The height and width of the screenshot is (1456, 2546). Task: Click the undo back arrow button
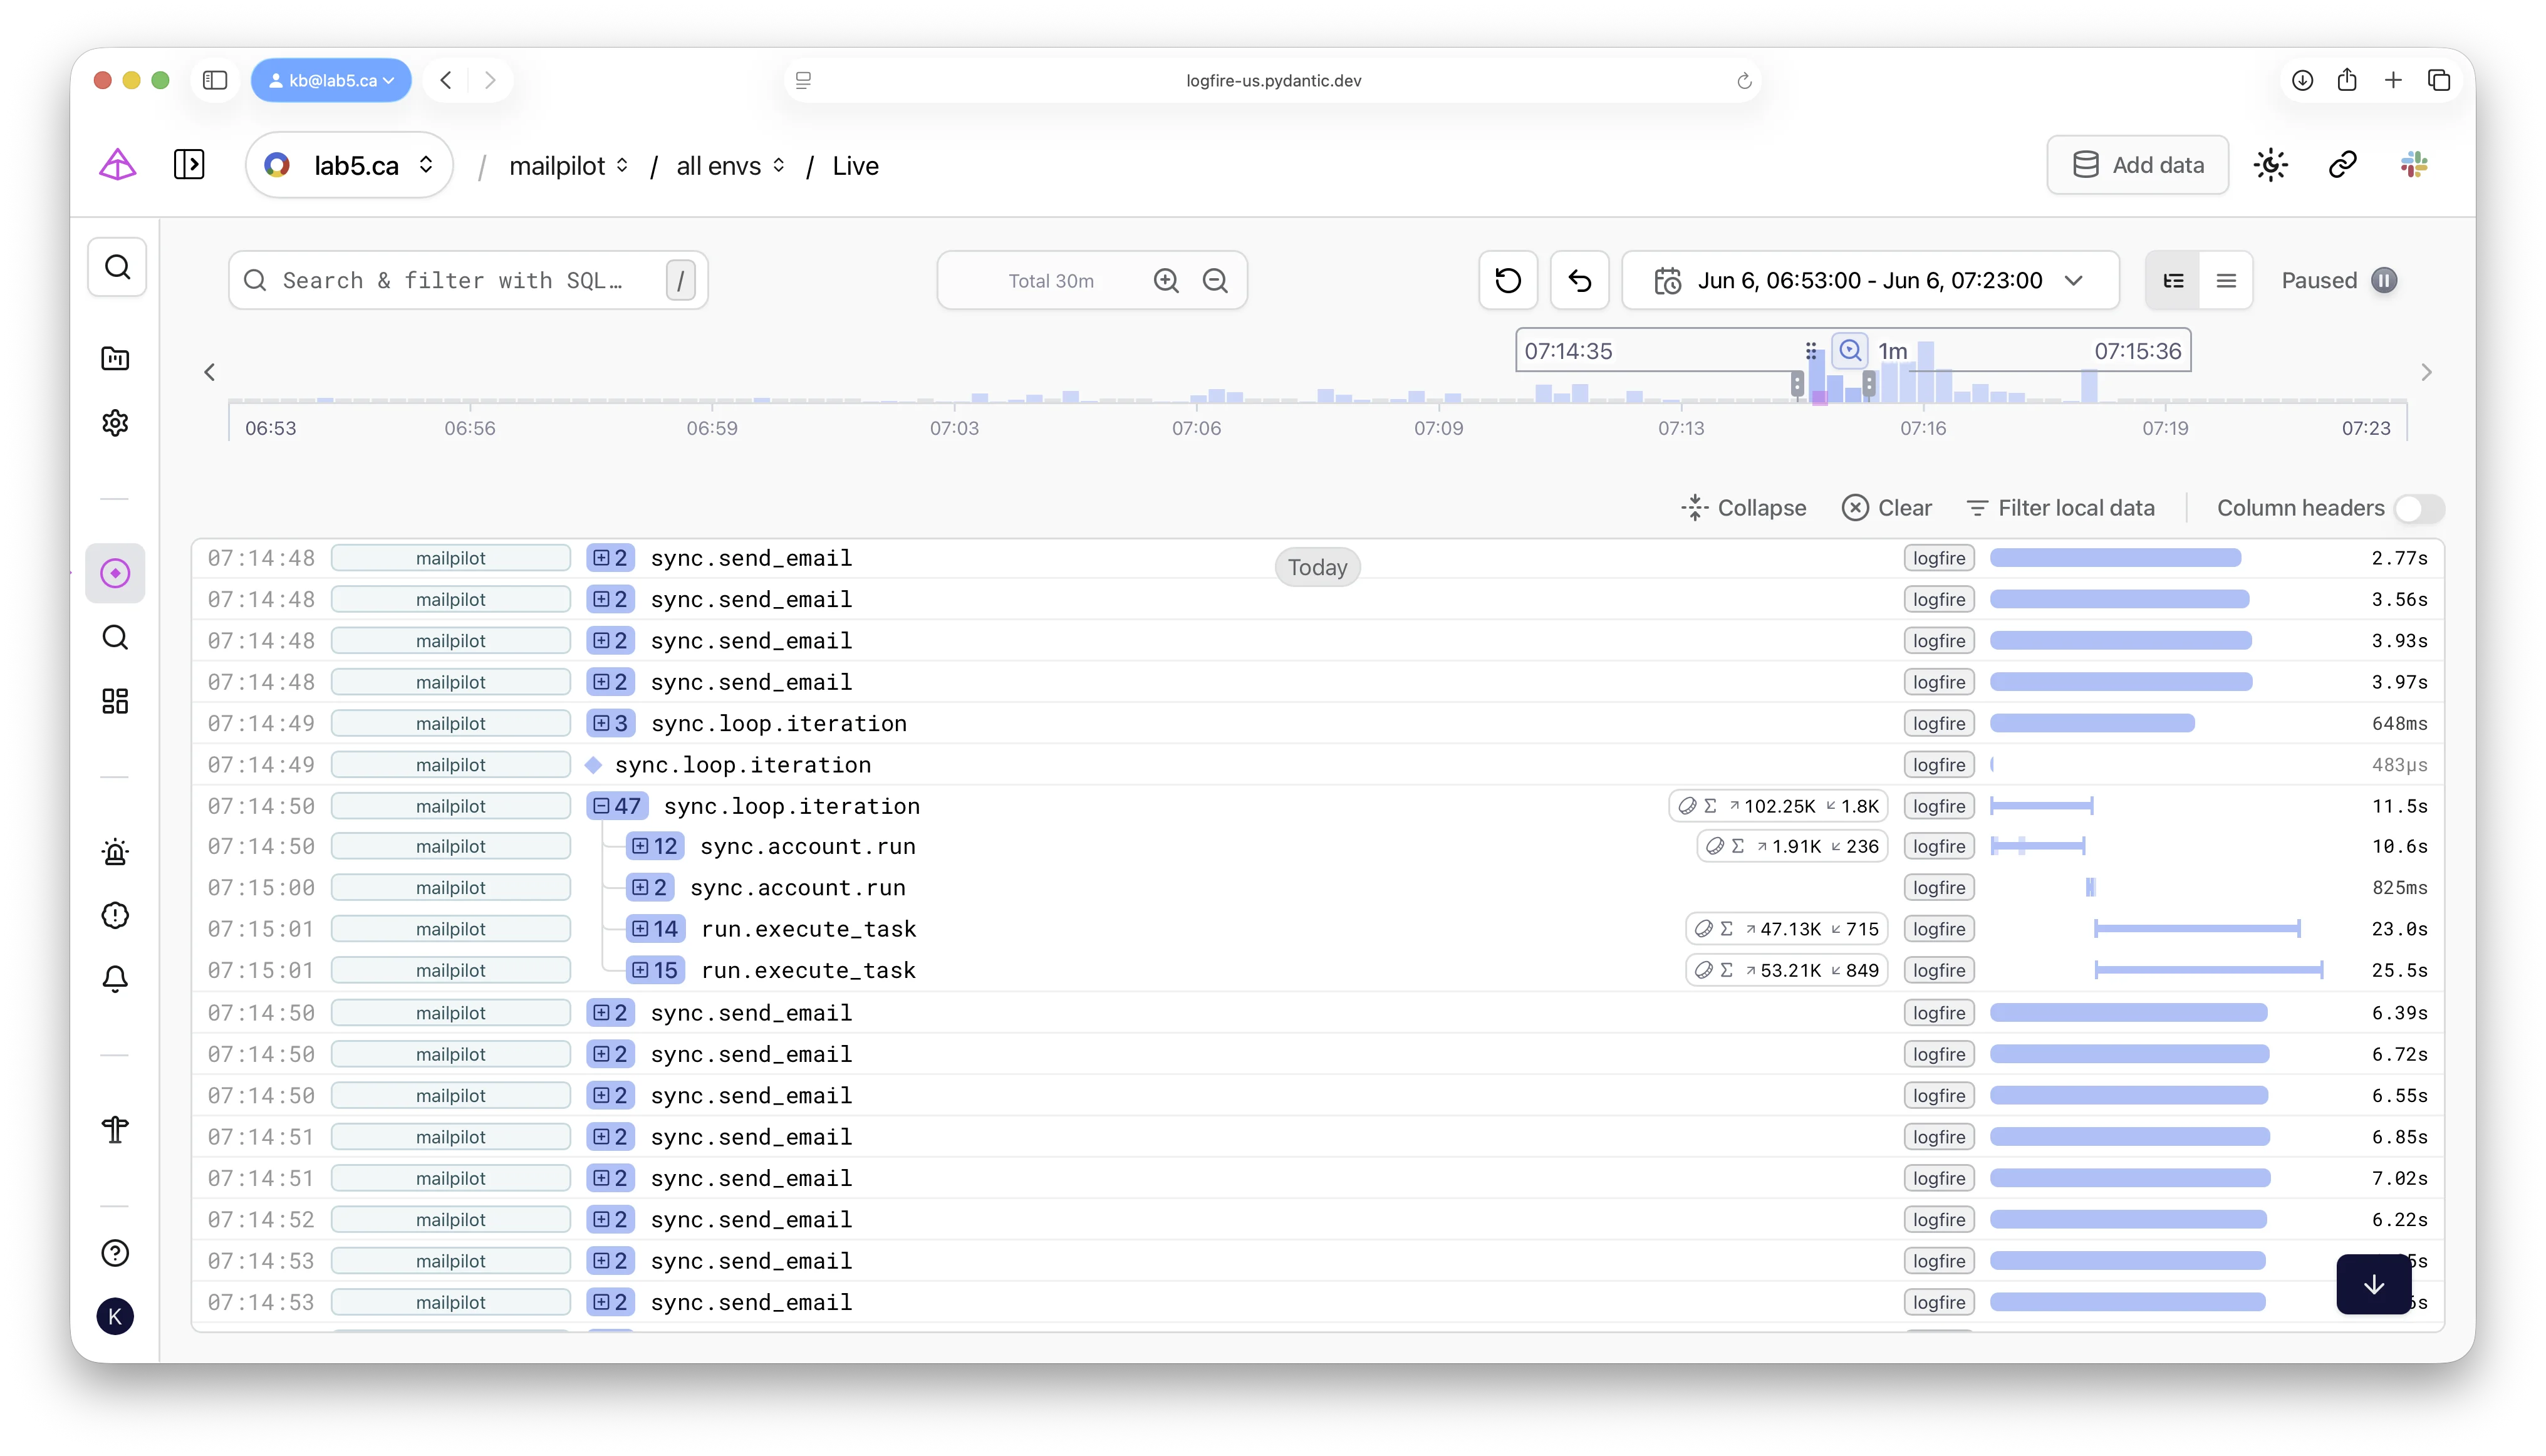click(1580, 280)
